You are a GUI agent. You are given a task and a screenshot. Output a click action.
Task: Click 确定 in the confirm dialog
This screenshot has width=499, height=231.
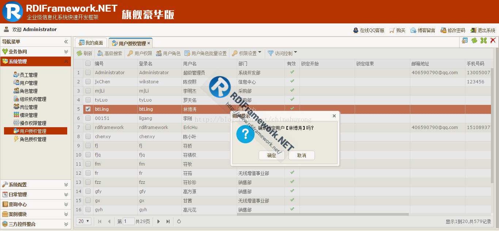click(x=271, y=155)
